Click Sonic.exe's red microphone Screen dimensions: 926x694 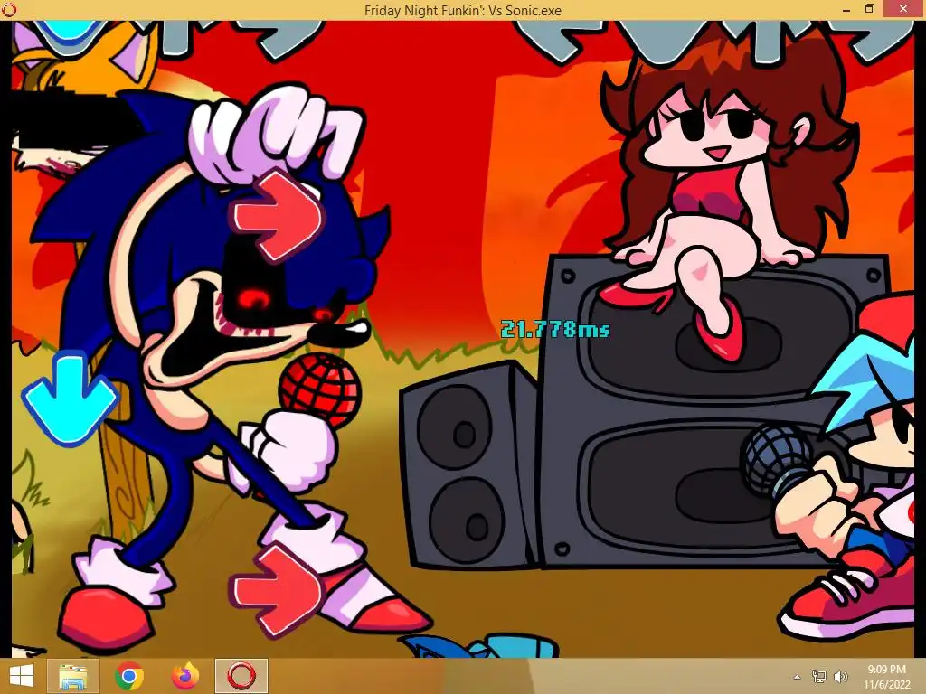(x=319, y=389)
